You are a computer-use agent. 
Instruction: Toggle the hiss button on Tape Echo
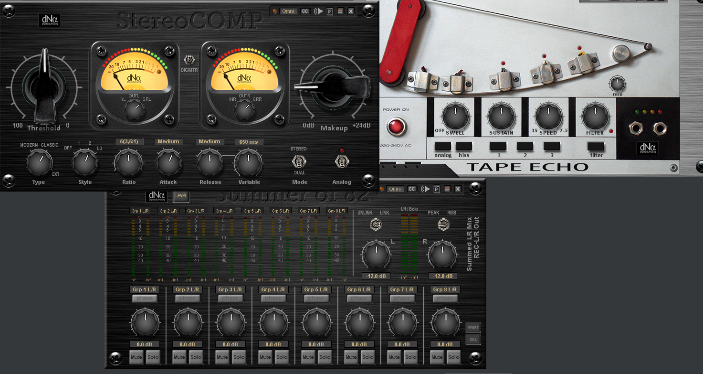(464, 146)
